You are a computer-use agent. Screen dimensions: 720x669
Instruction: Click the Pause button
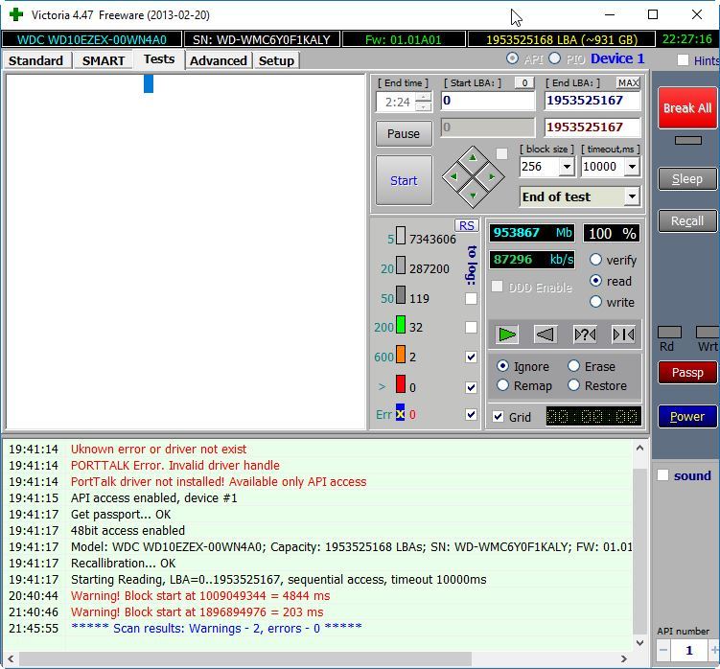(x=404, y=133)
